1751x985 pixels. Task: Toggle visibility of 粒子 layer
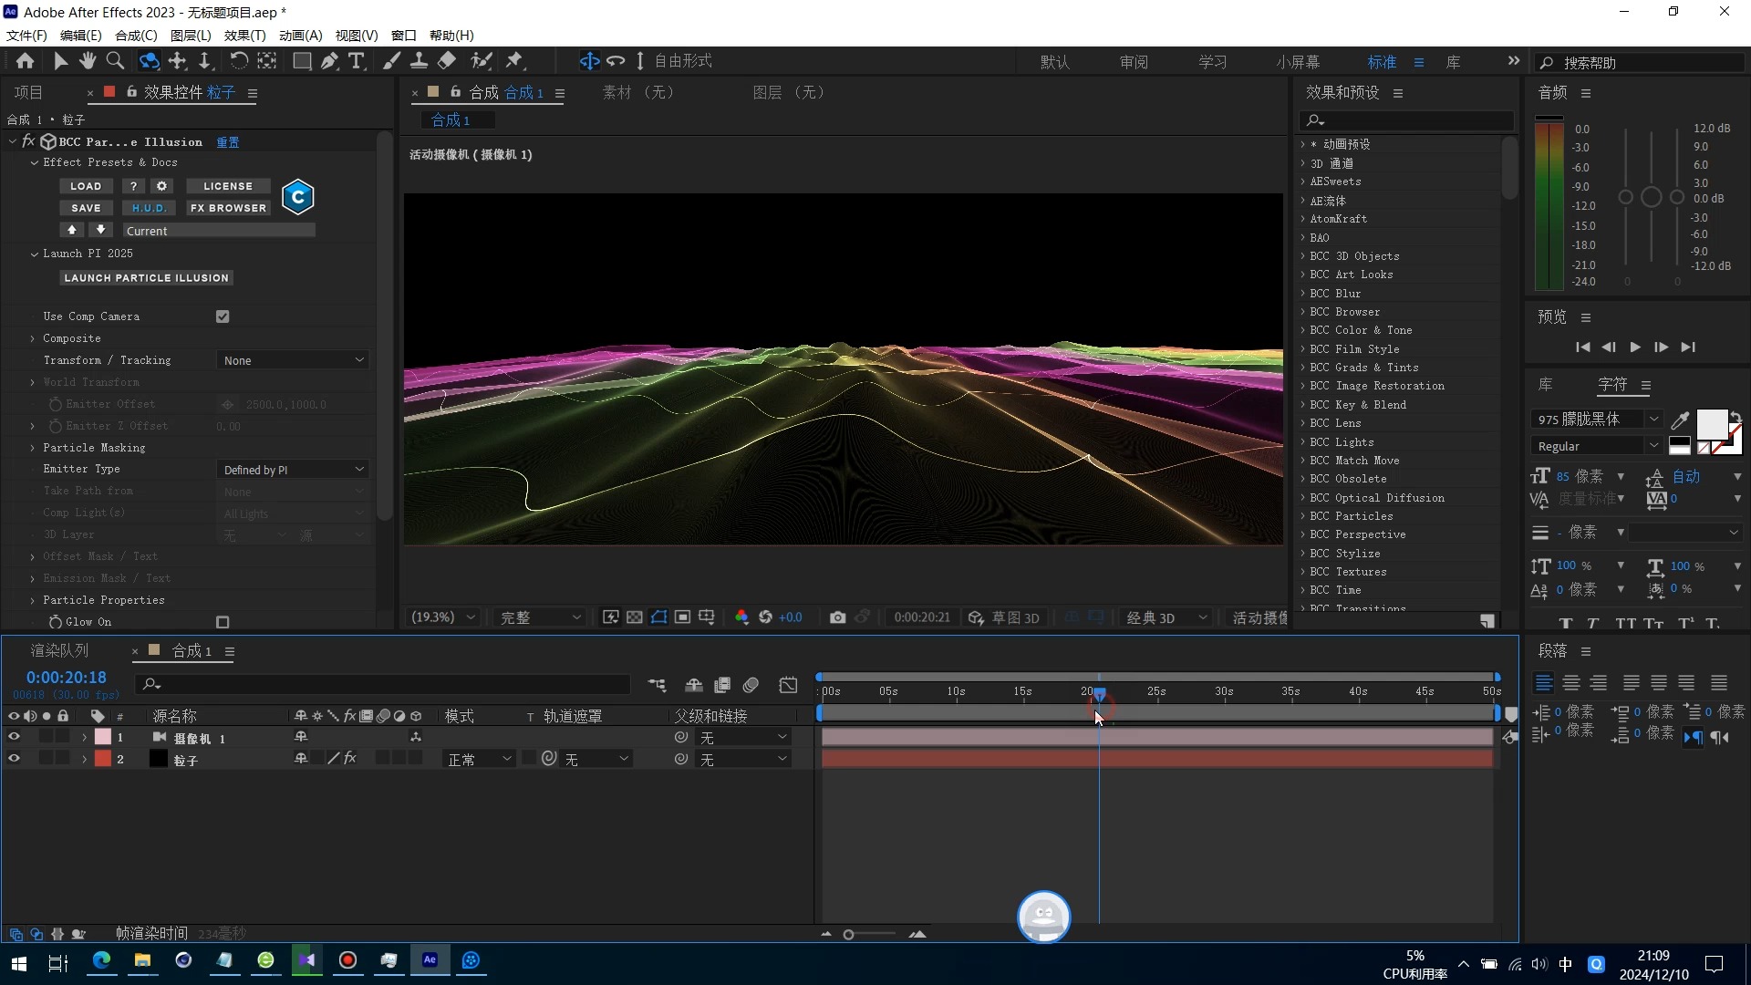14,759
